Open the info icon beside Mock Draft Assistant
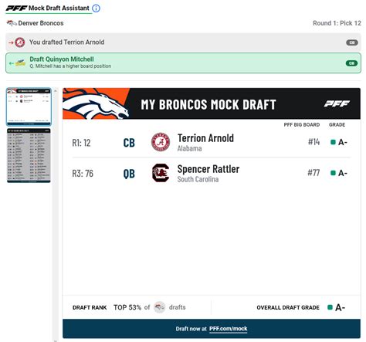Screen dimensions: 366x342 tap(96, 8)
